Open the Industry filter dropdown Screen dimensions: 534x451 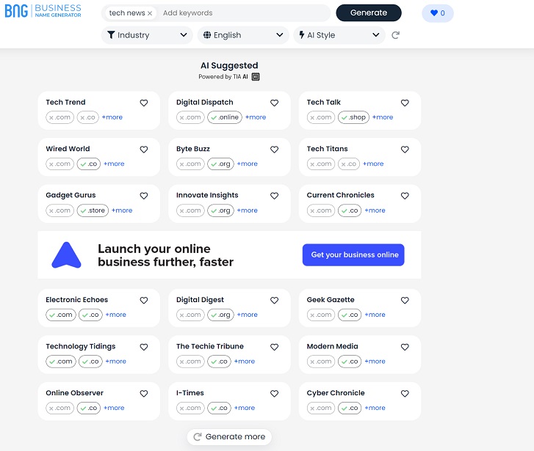(x=147, y=35)
